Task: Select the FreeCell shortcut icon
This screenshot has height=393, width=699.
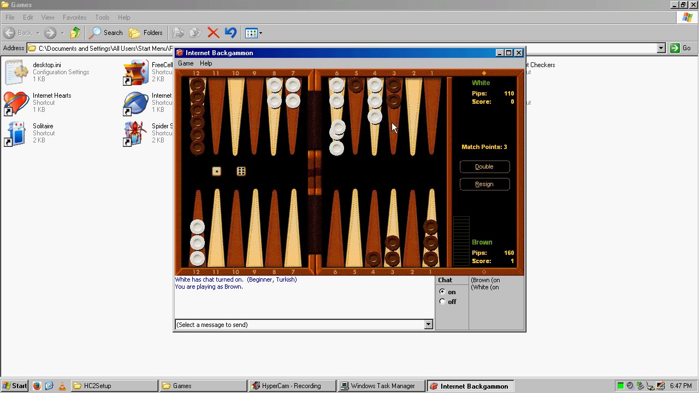Action: (135, 72)
